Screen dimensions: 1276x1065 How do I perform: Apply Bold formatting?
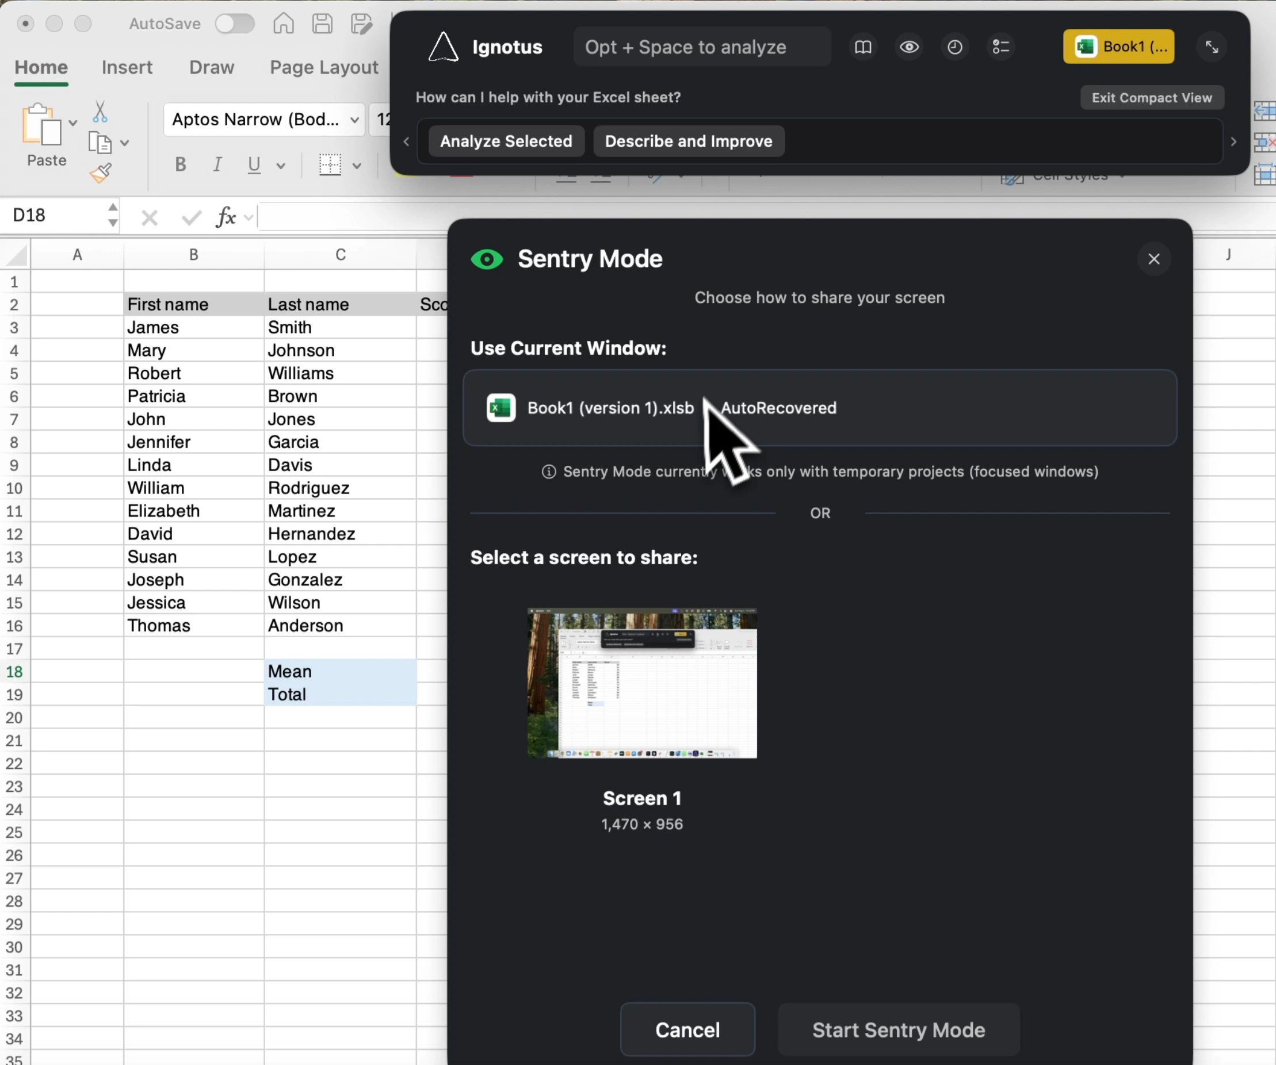[x=180, y=164]
